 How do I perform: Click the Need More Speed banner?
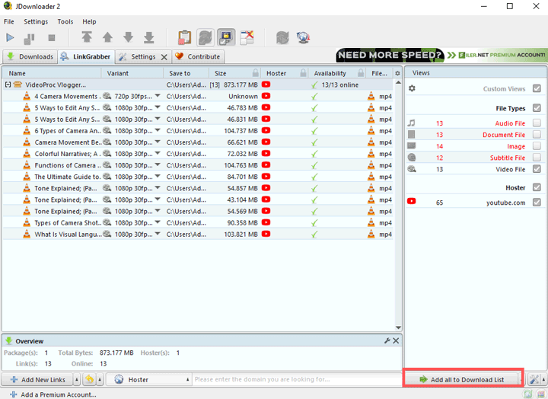pos(441,56)
